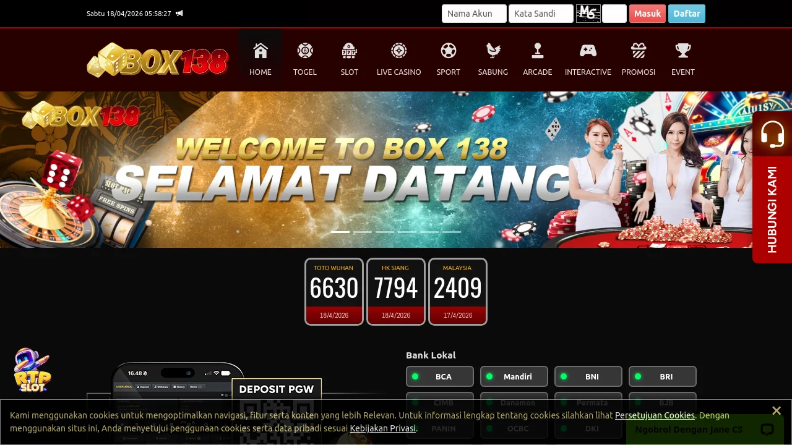Screen dimensions: 792x445
Task: Open the Interactive gamepad icon
Action: click(588, 51)
